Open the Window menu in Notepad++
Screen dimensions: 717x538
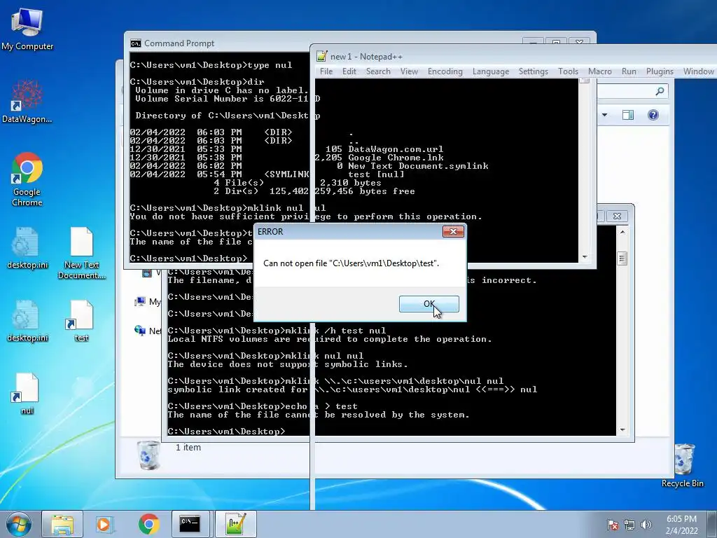[698, 71]
